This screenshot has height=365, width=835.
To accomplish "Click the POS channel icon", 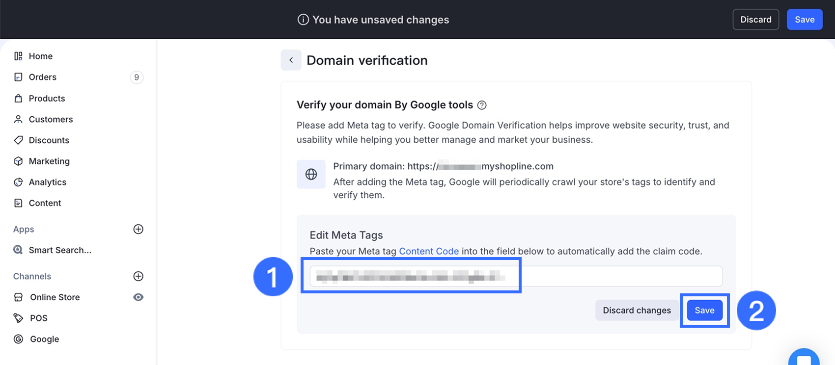I will pyautogui.click(x=18, y=318).
